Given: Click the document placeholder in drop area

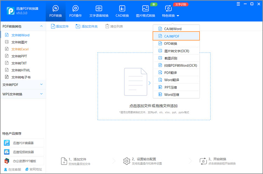Looking at the screenshot, I should point(135,82).
